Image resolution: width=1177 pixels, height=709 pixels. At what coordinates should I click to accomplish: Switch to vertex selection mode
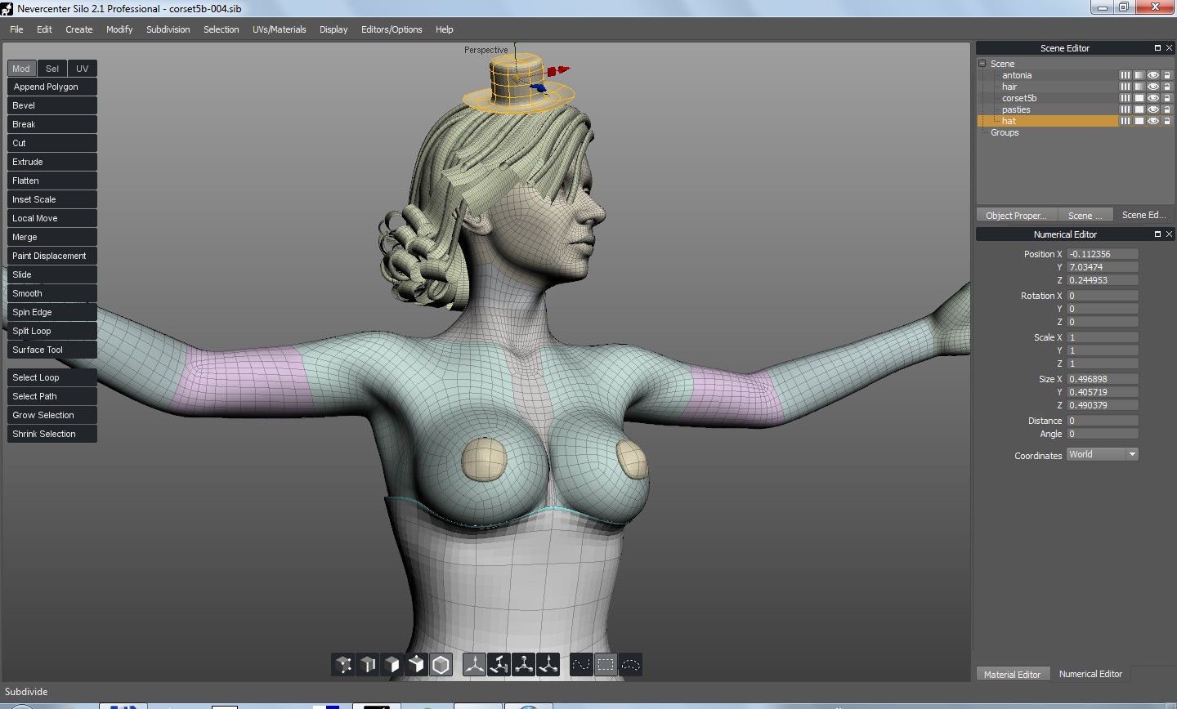[x=343, y=665]
